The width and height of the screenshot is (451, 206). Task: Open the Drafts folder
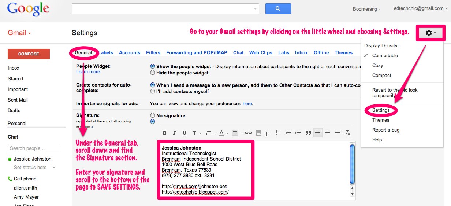[14, 111]
